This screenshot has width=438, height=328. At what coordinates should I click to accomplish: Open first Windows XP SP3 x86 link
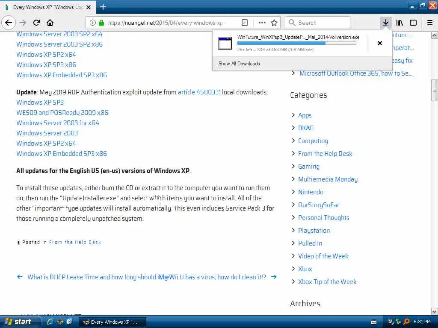(46, 65)
